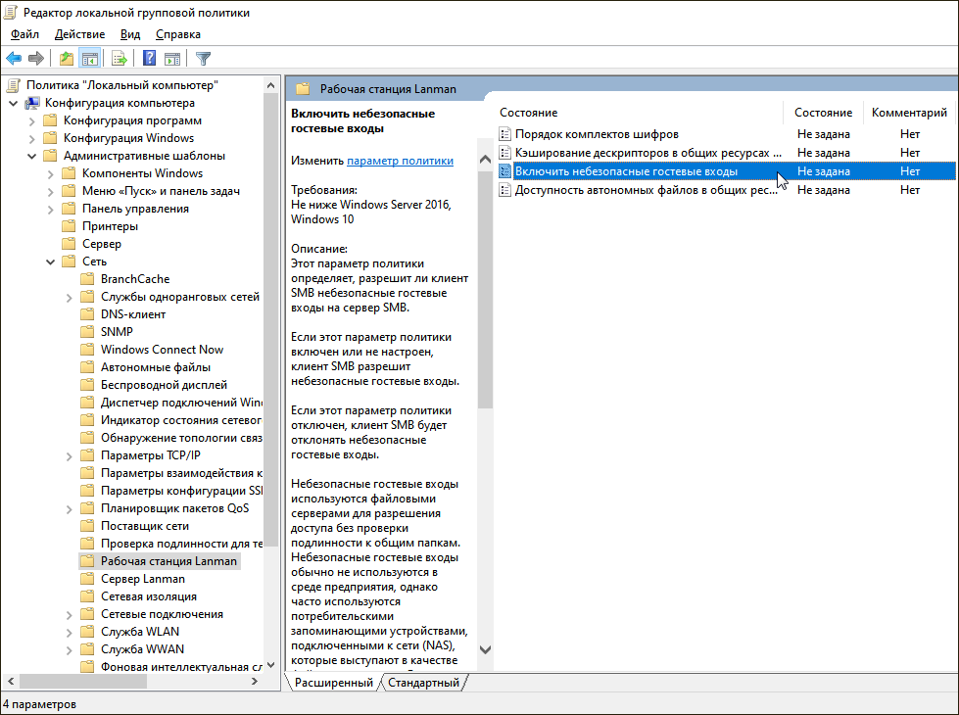
Task: Click the Filter funnel toolbar icon
Action: tap(203, 58)
